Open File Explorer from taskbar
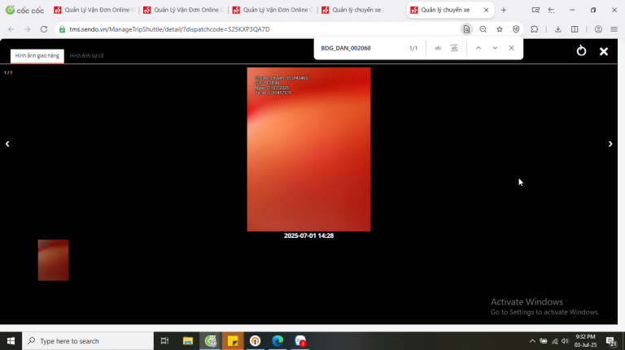Image resolution: width=625 pixels, height=350 pixels. tap(188, 341)
